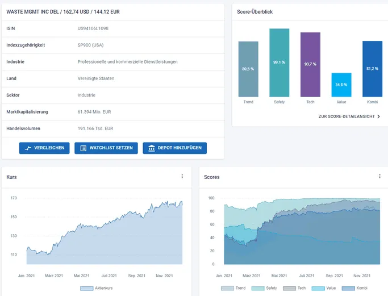Open the three-dot menu of Scores chart
The height and width of the screenshot is (296, 388).
point(379,176)
